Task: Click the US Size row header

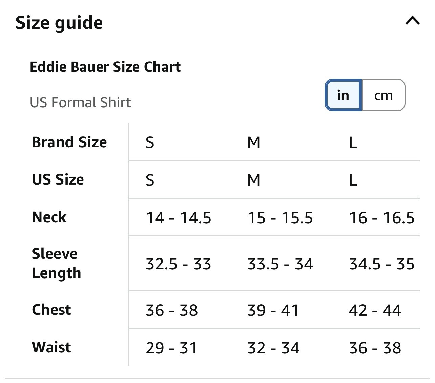Action: coord(58,179)
